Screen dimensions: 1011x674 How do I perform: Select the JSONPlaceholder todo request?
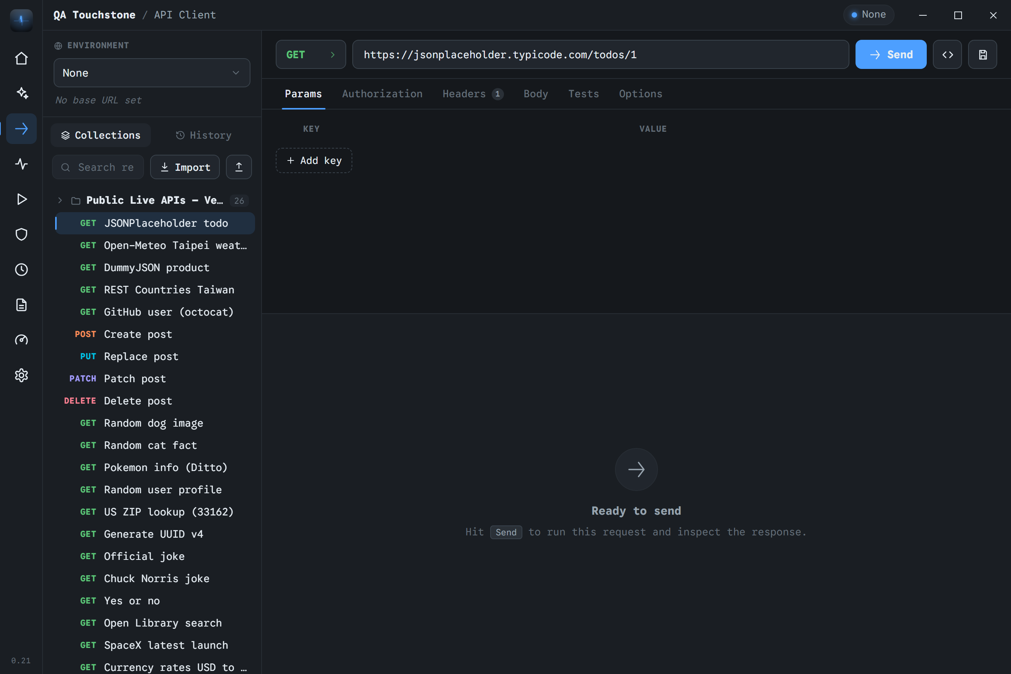pos(155,223)
